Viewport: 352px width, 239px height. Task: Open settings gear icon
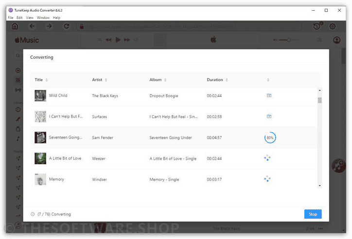pos(333,26)
